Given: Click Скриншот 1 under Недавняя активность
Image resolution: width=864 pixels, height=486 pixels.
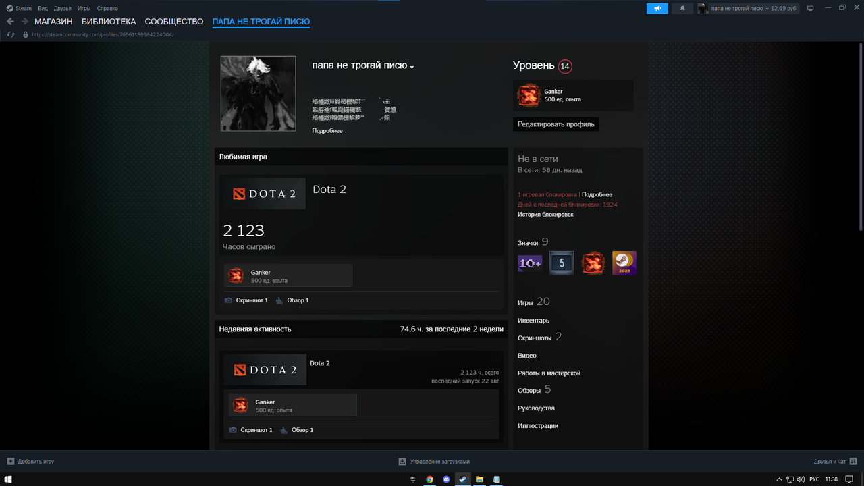Looking at the screenshot, I should [251, 430].
